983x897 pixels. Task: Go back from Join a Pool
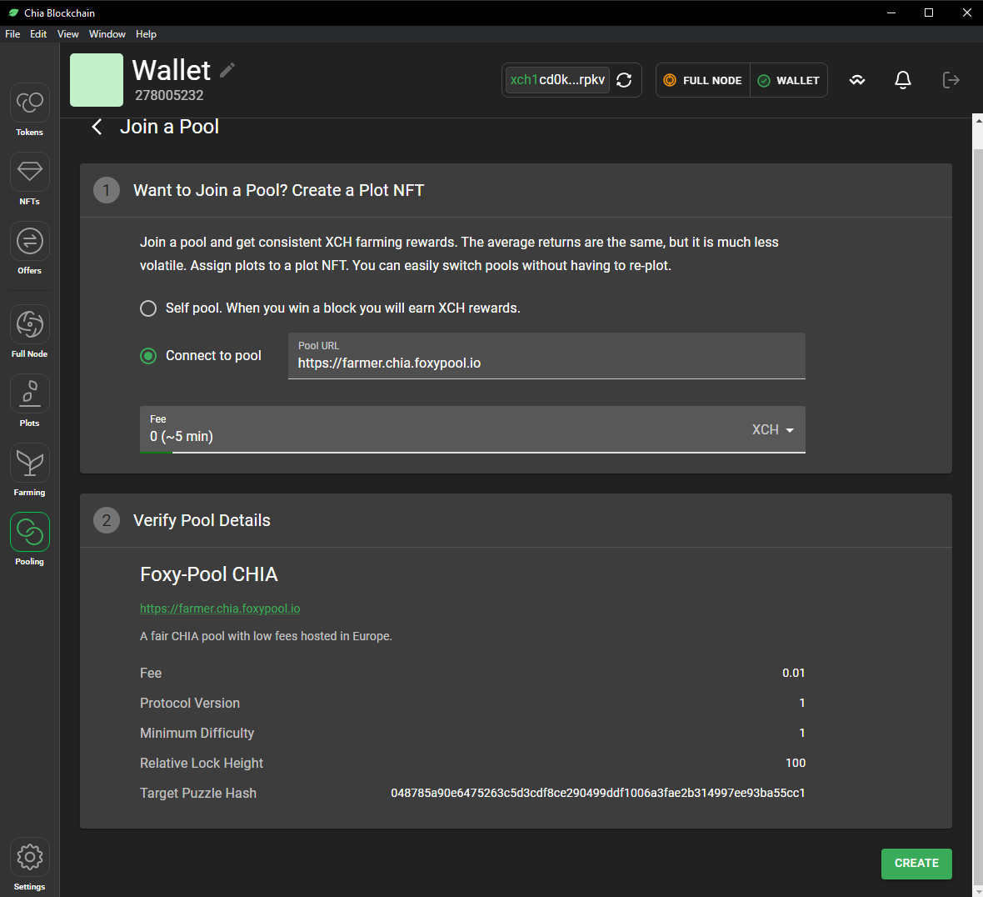(97, 127)
